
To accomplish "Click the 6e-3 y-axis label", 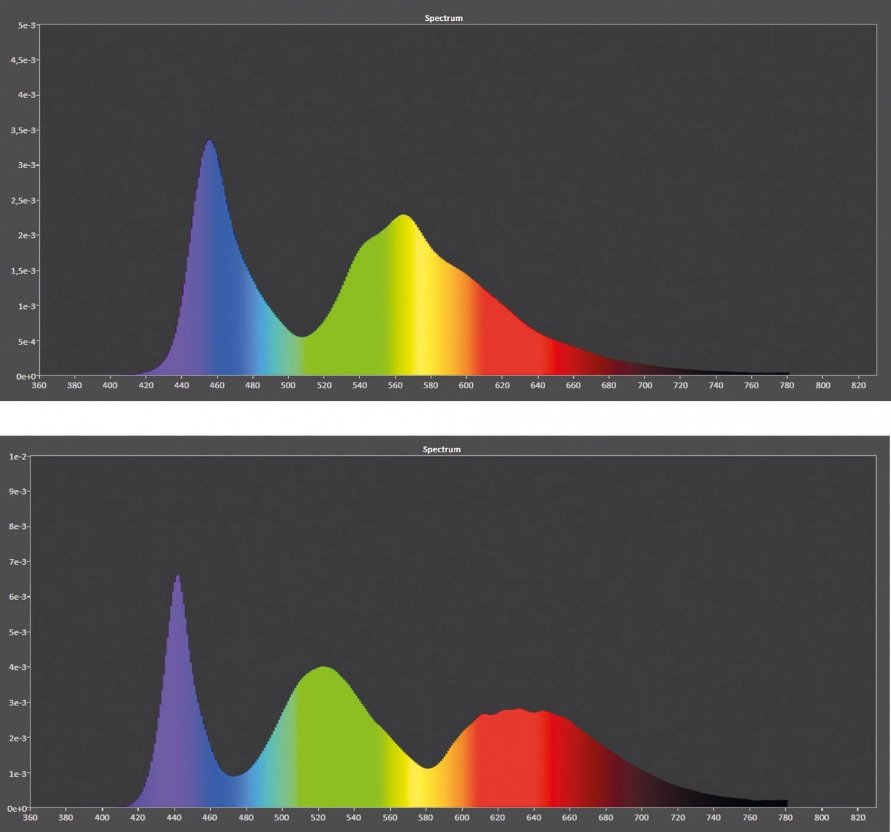I will point(18,597).
